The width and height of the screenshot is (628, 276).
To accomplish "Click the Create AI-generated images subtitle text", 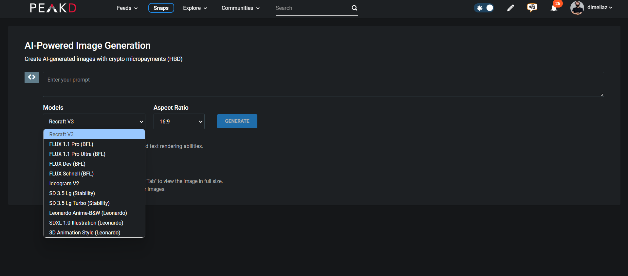I will (x=103, y=59).
